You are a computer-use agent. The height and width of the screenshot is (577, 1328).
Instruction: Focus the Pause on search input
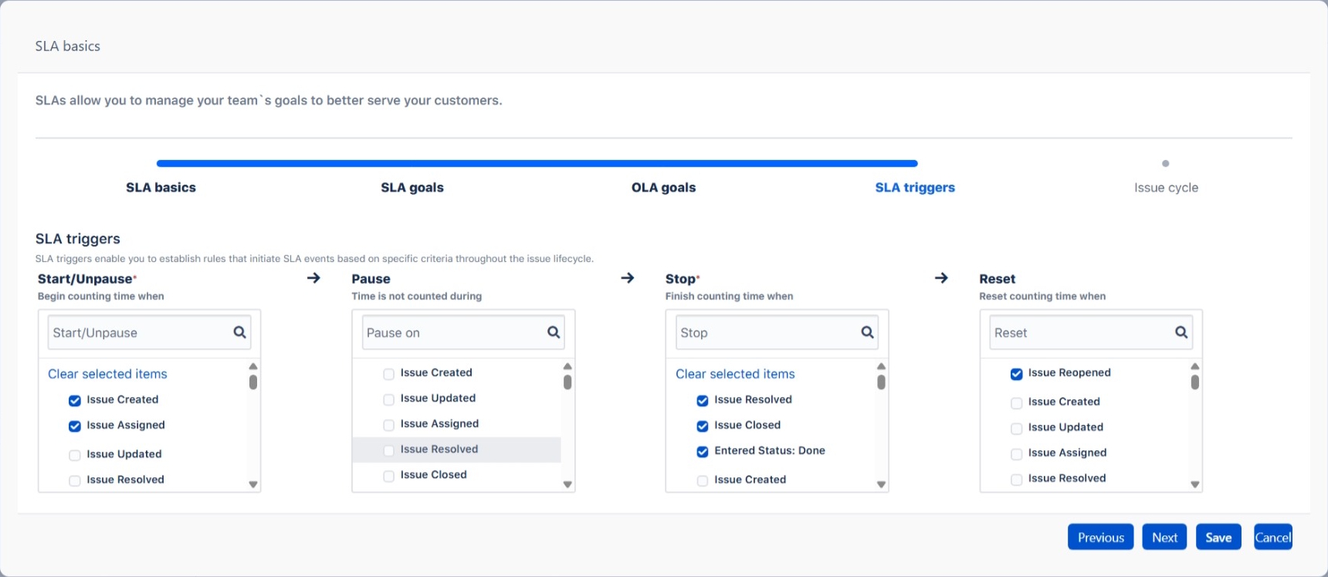pyautogui.click(x=452, y=333)
